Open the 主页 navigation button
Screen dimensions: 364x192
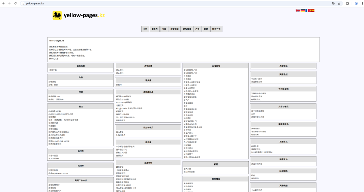[x=145, y=29]
